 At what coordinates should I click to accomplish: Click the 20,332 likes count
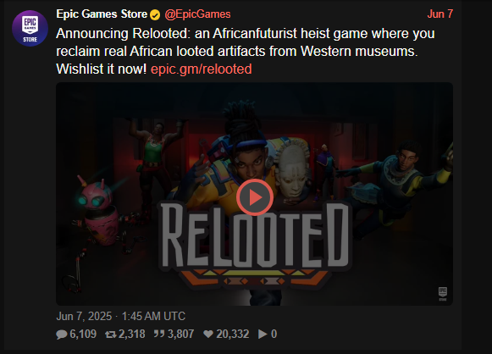point(233,334)
